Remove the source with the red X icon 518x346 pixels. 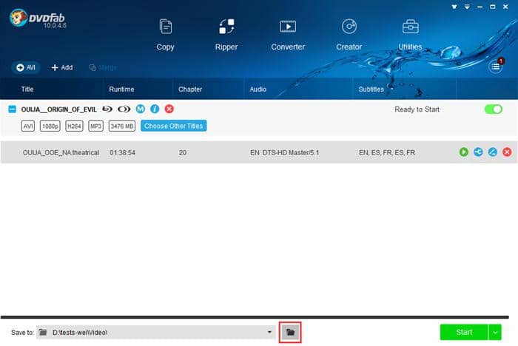point(169,109)
